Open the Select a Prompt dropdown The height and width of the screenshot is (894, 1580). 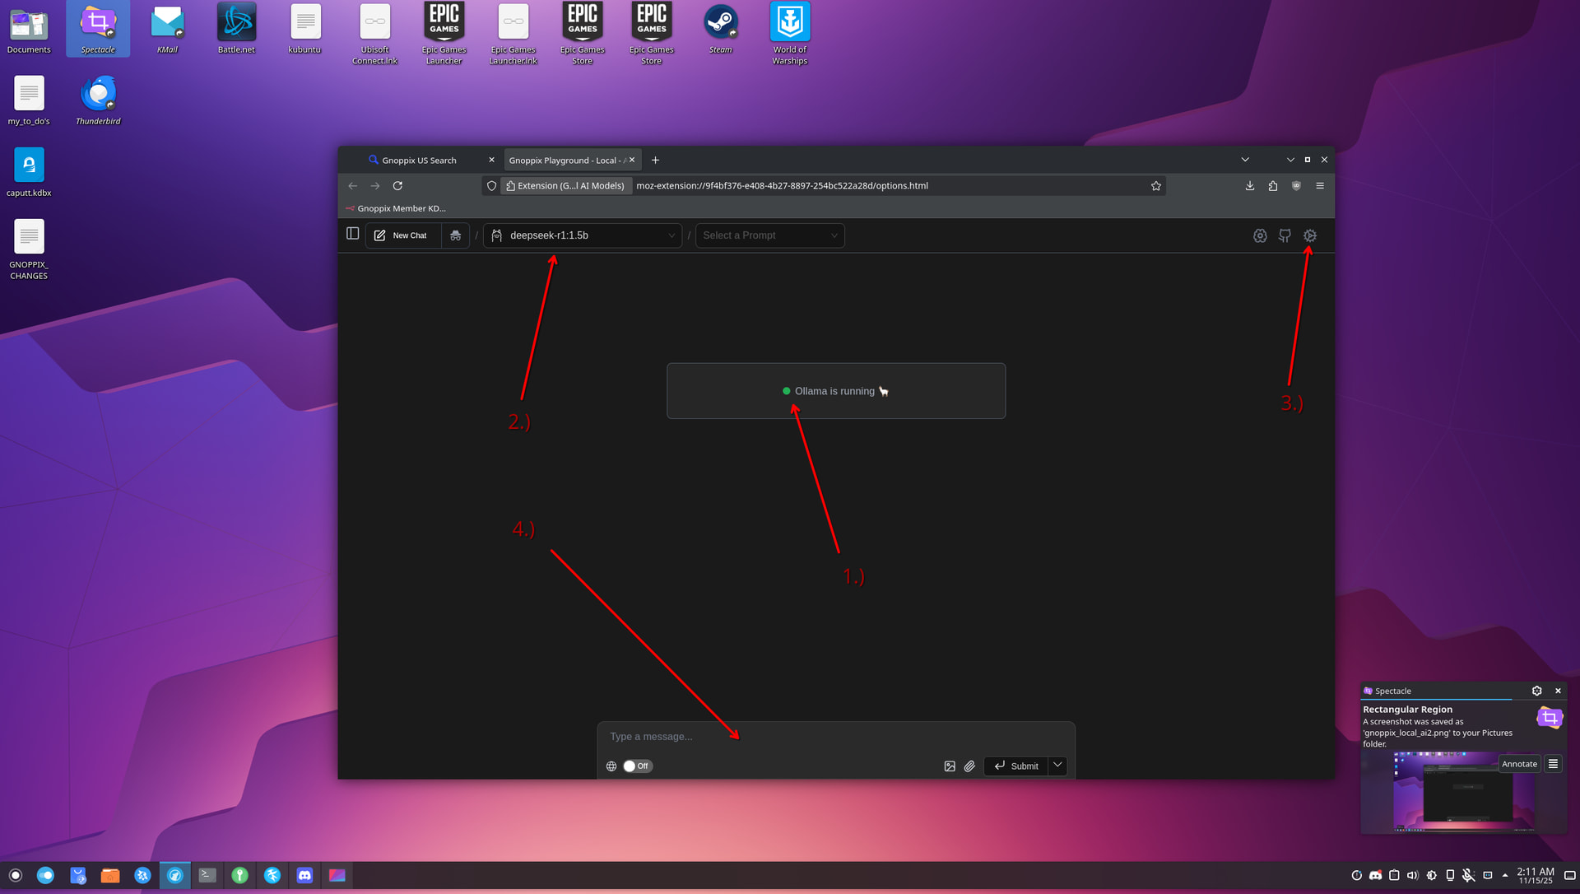point(769,235)
